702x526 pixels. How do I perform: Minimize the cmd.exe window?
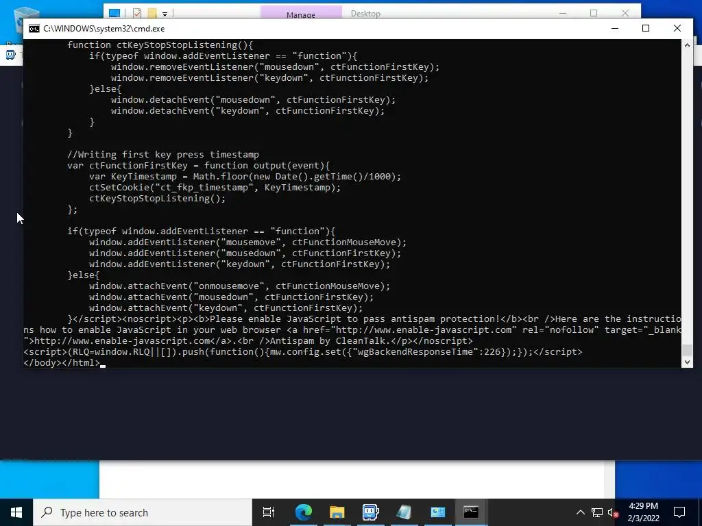point(615,28)
